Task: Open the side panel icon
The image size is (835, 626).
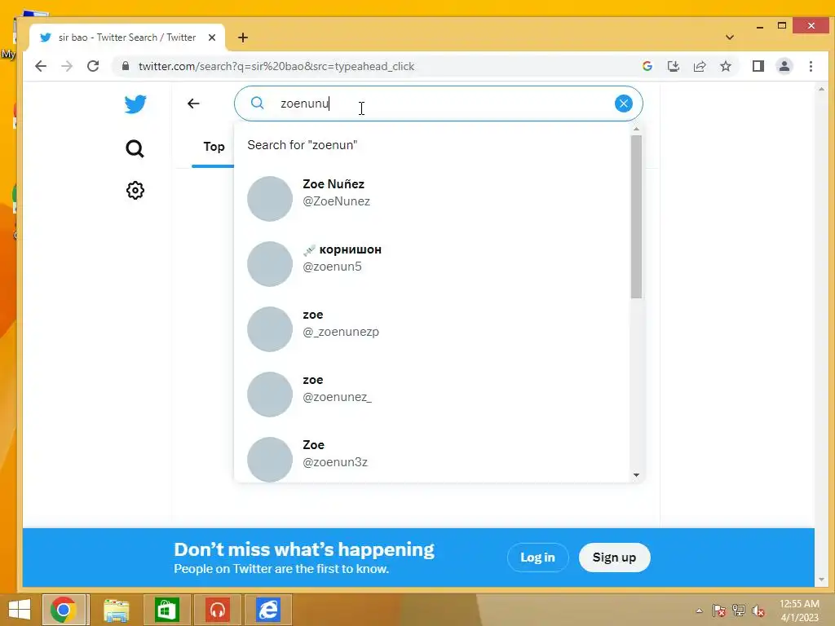Action: pyautogui.click(x=758, y=66)
